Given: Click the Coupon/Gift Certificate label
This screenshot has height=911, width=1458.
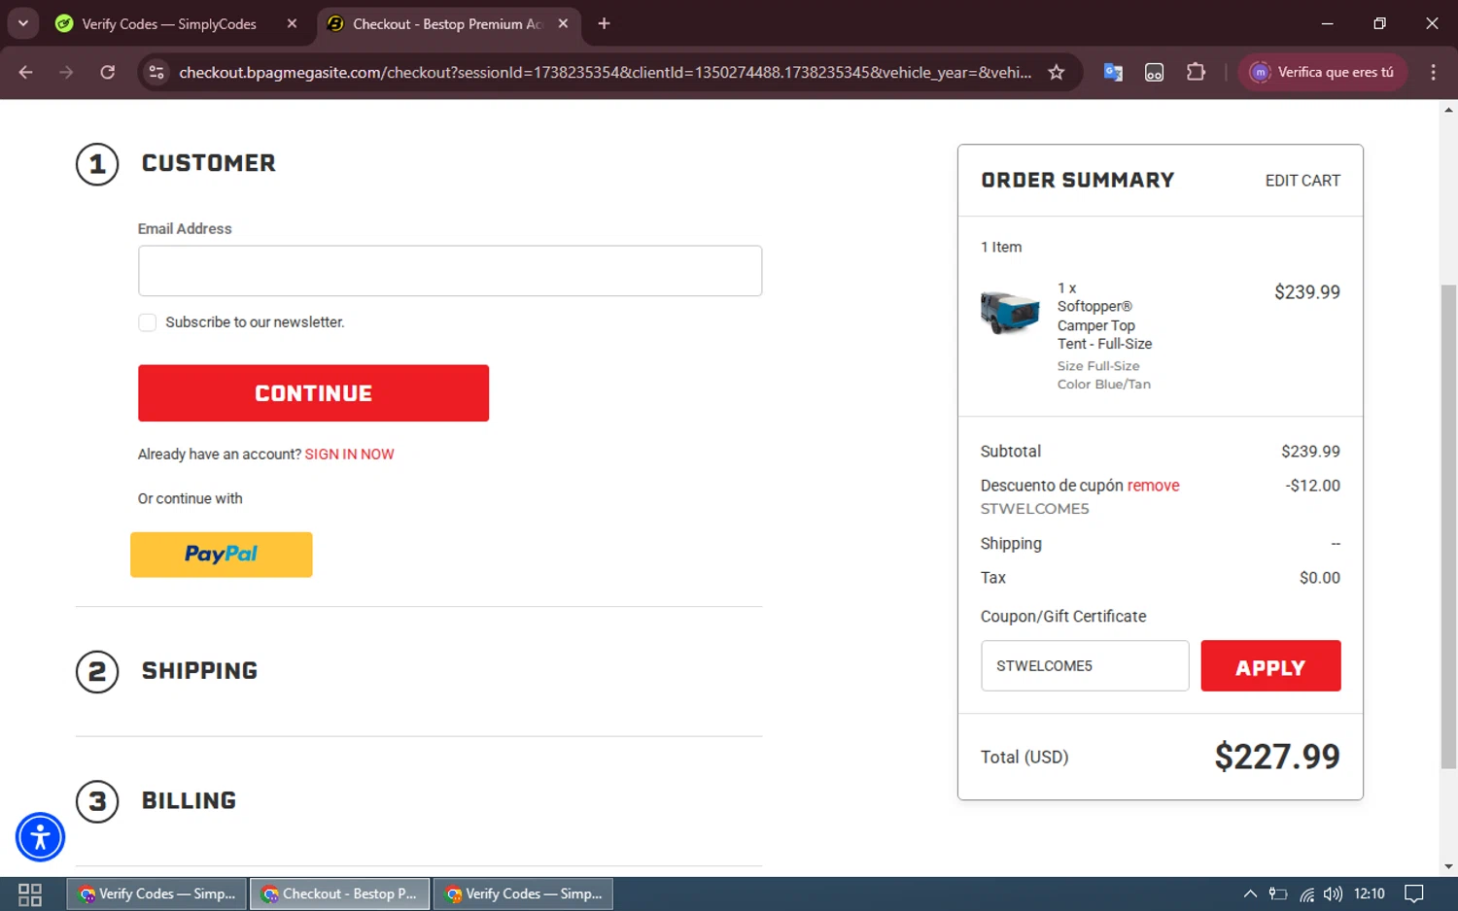Looking at the screenshot, I should coord(1063,617).
